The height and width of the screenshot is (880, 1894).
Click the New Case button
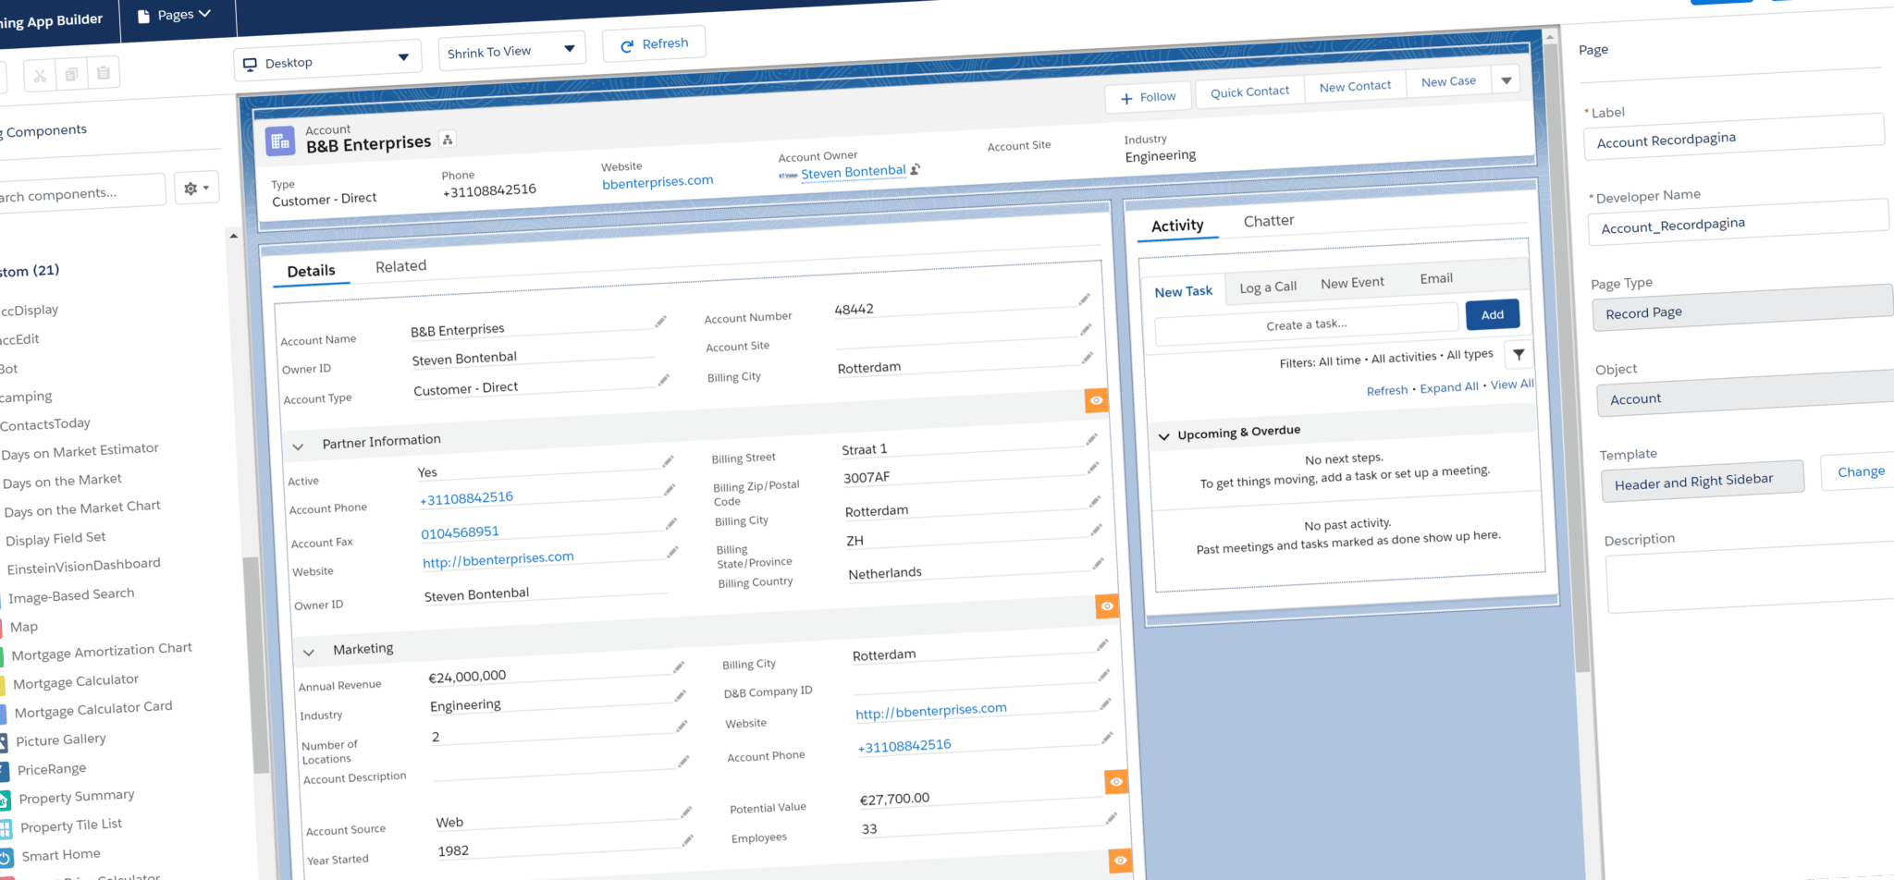(1448, 81)
